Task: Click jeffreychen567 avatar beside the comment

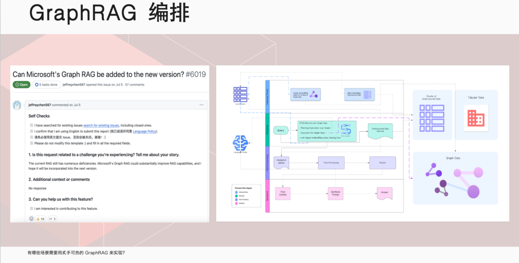Action: point(17,105)
